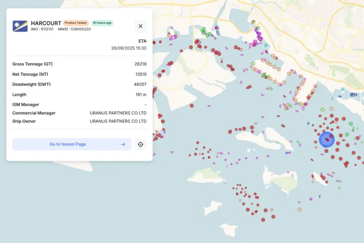Click the Marshall Islands flag icon
The image size is (364, 243).
point(20,26)
